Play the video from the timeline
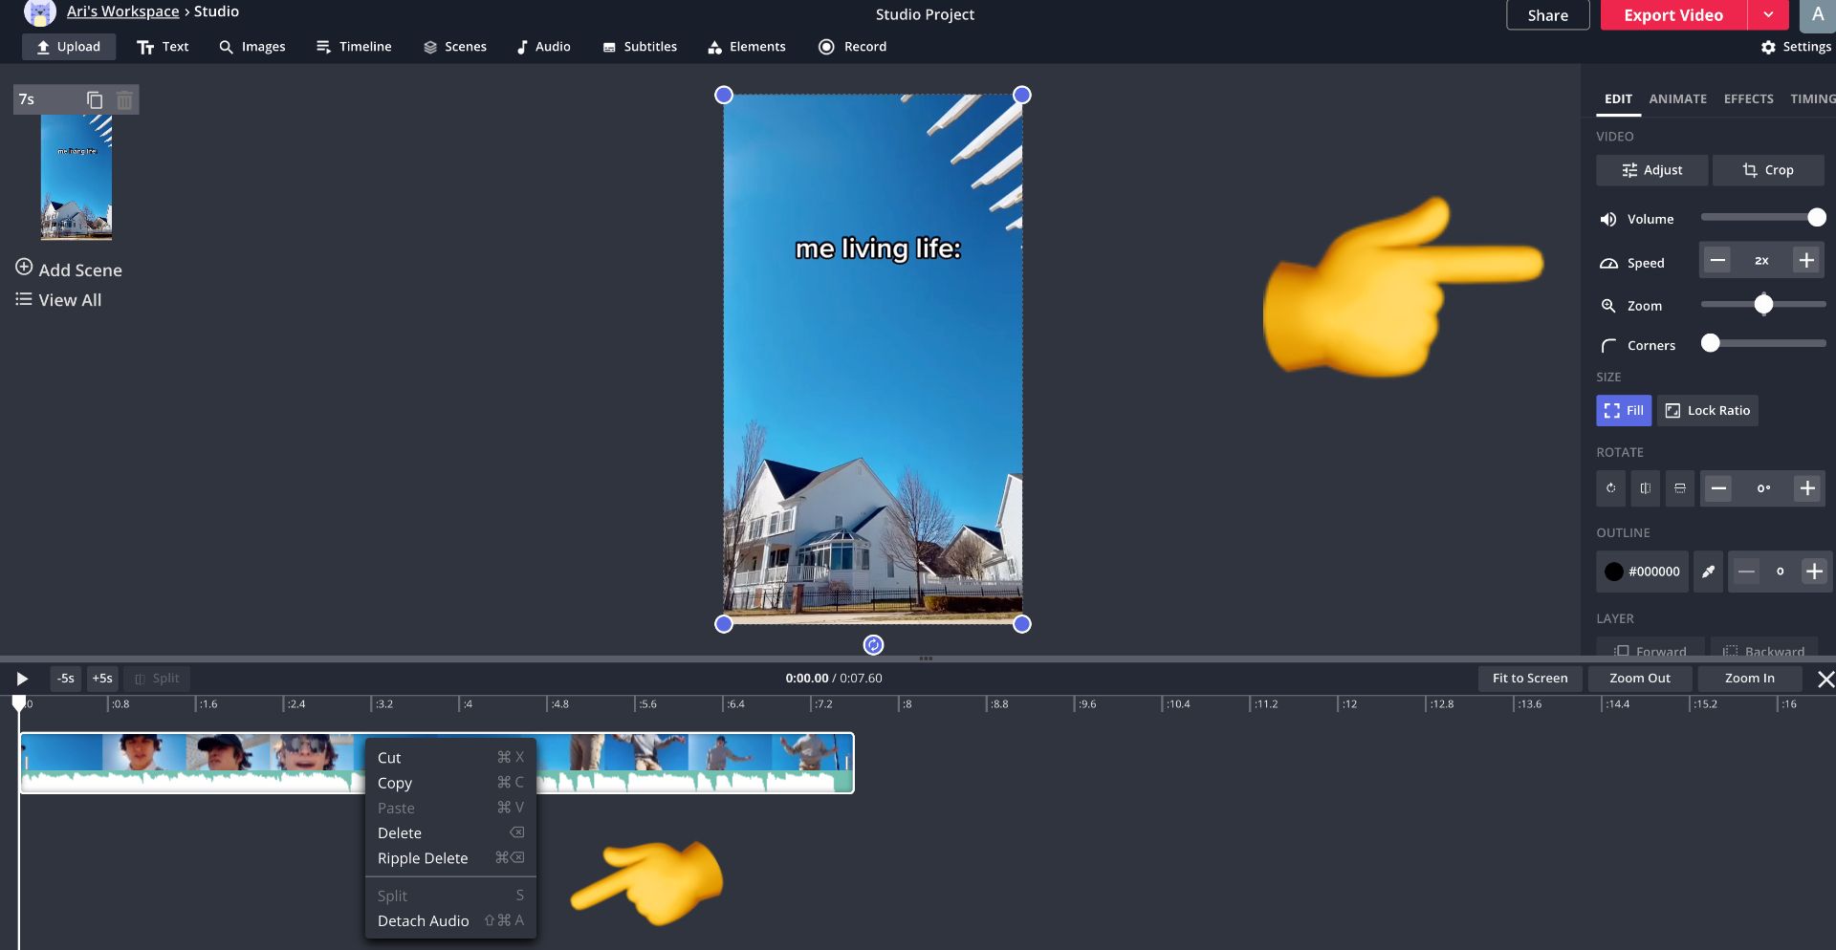Viewport: 1836px width, 950px height. [21, 679]
